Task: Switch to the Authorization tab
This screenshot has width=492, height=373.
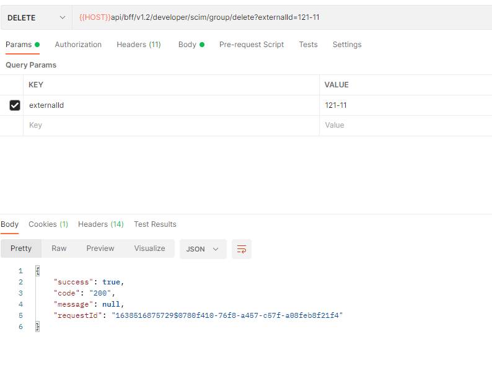Action: (78, 45)
